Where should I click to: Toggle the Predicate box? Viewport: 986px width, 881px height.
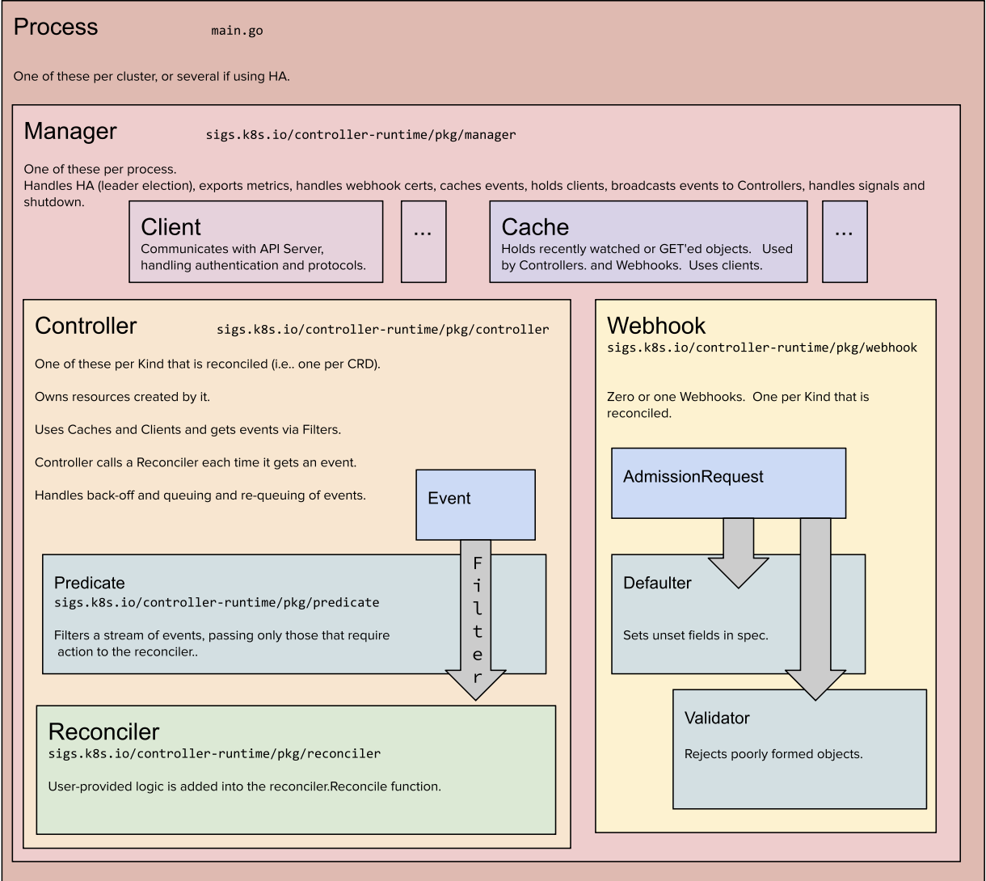[242, 614]
